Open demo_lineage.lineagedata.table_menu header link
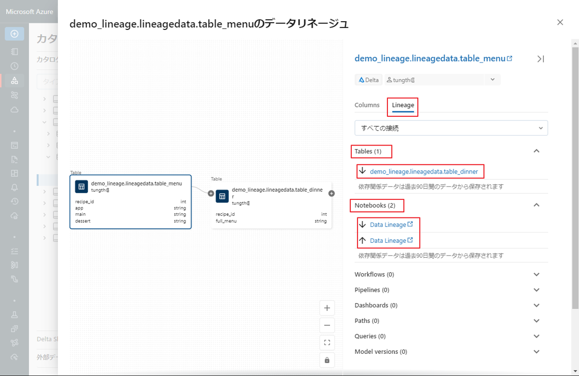Screen dimensions: 579x376 click(430, 58)
